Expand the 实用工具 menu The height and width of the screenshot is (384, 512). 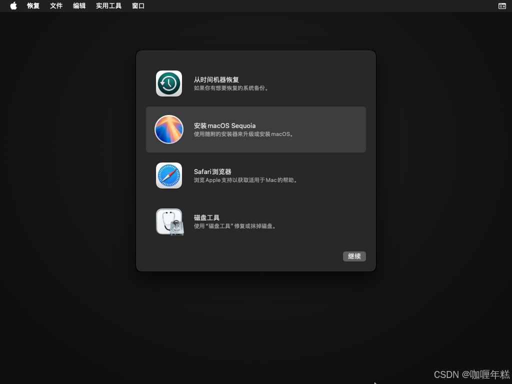click(x=109, y=6)
